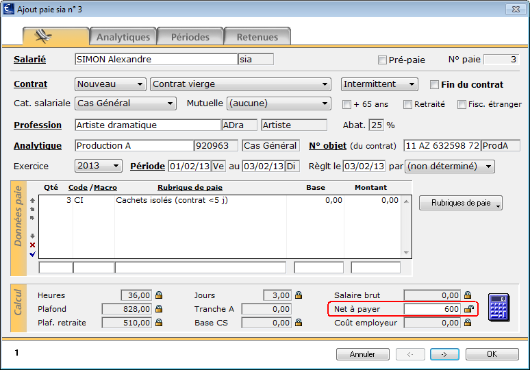530x370 pixels.
Task: Click the red X delete row icon
Action: click(32, 245)
